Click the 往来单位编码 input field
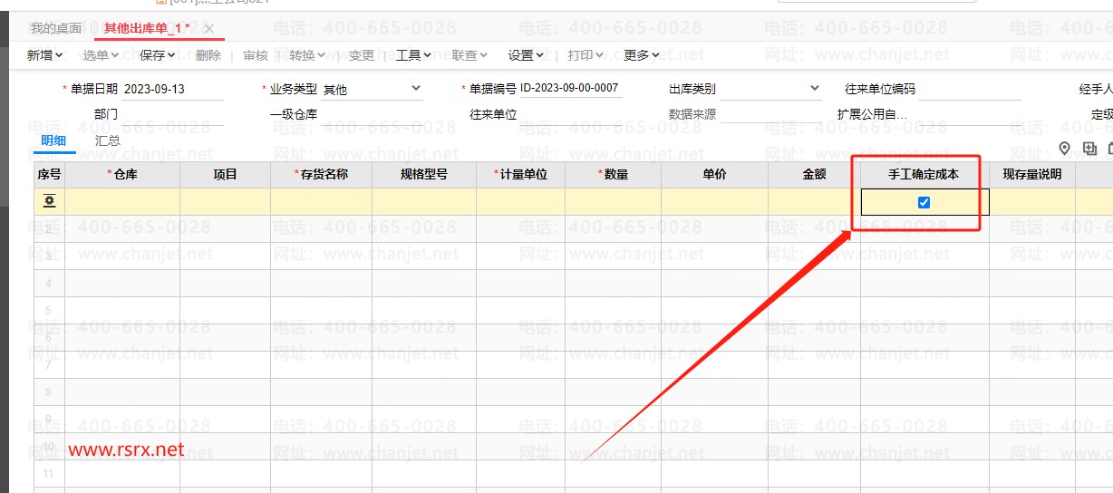This screenshot has width=1113, height=493. click(x=970, y=89)
